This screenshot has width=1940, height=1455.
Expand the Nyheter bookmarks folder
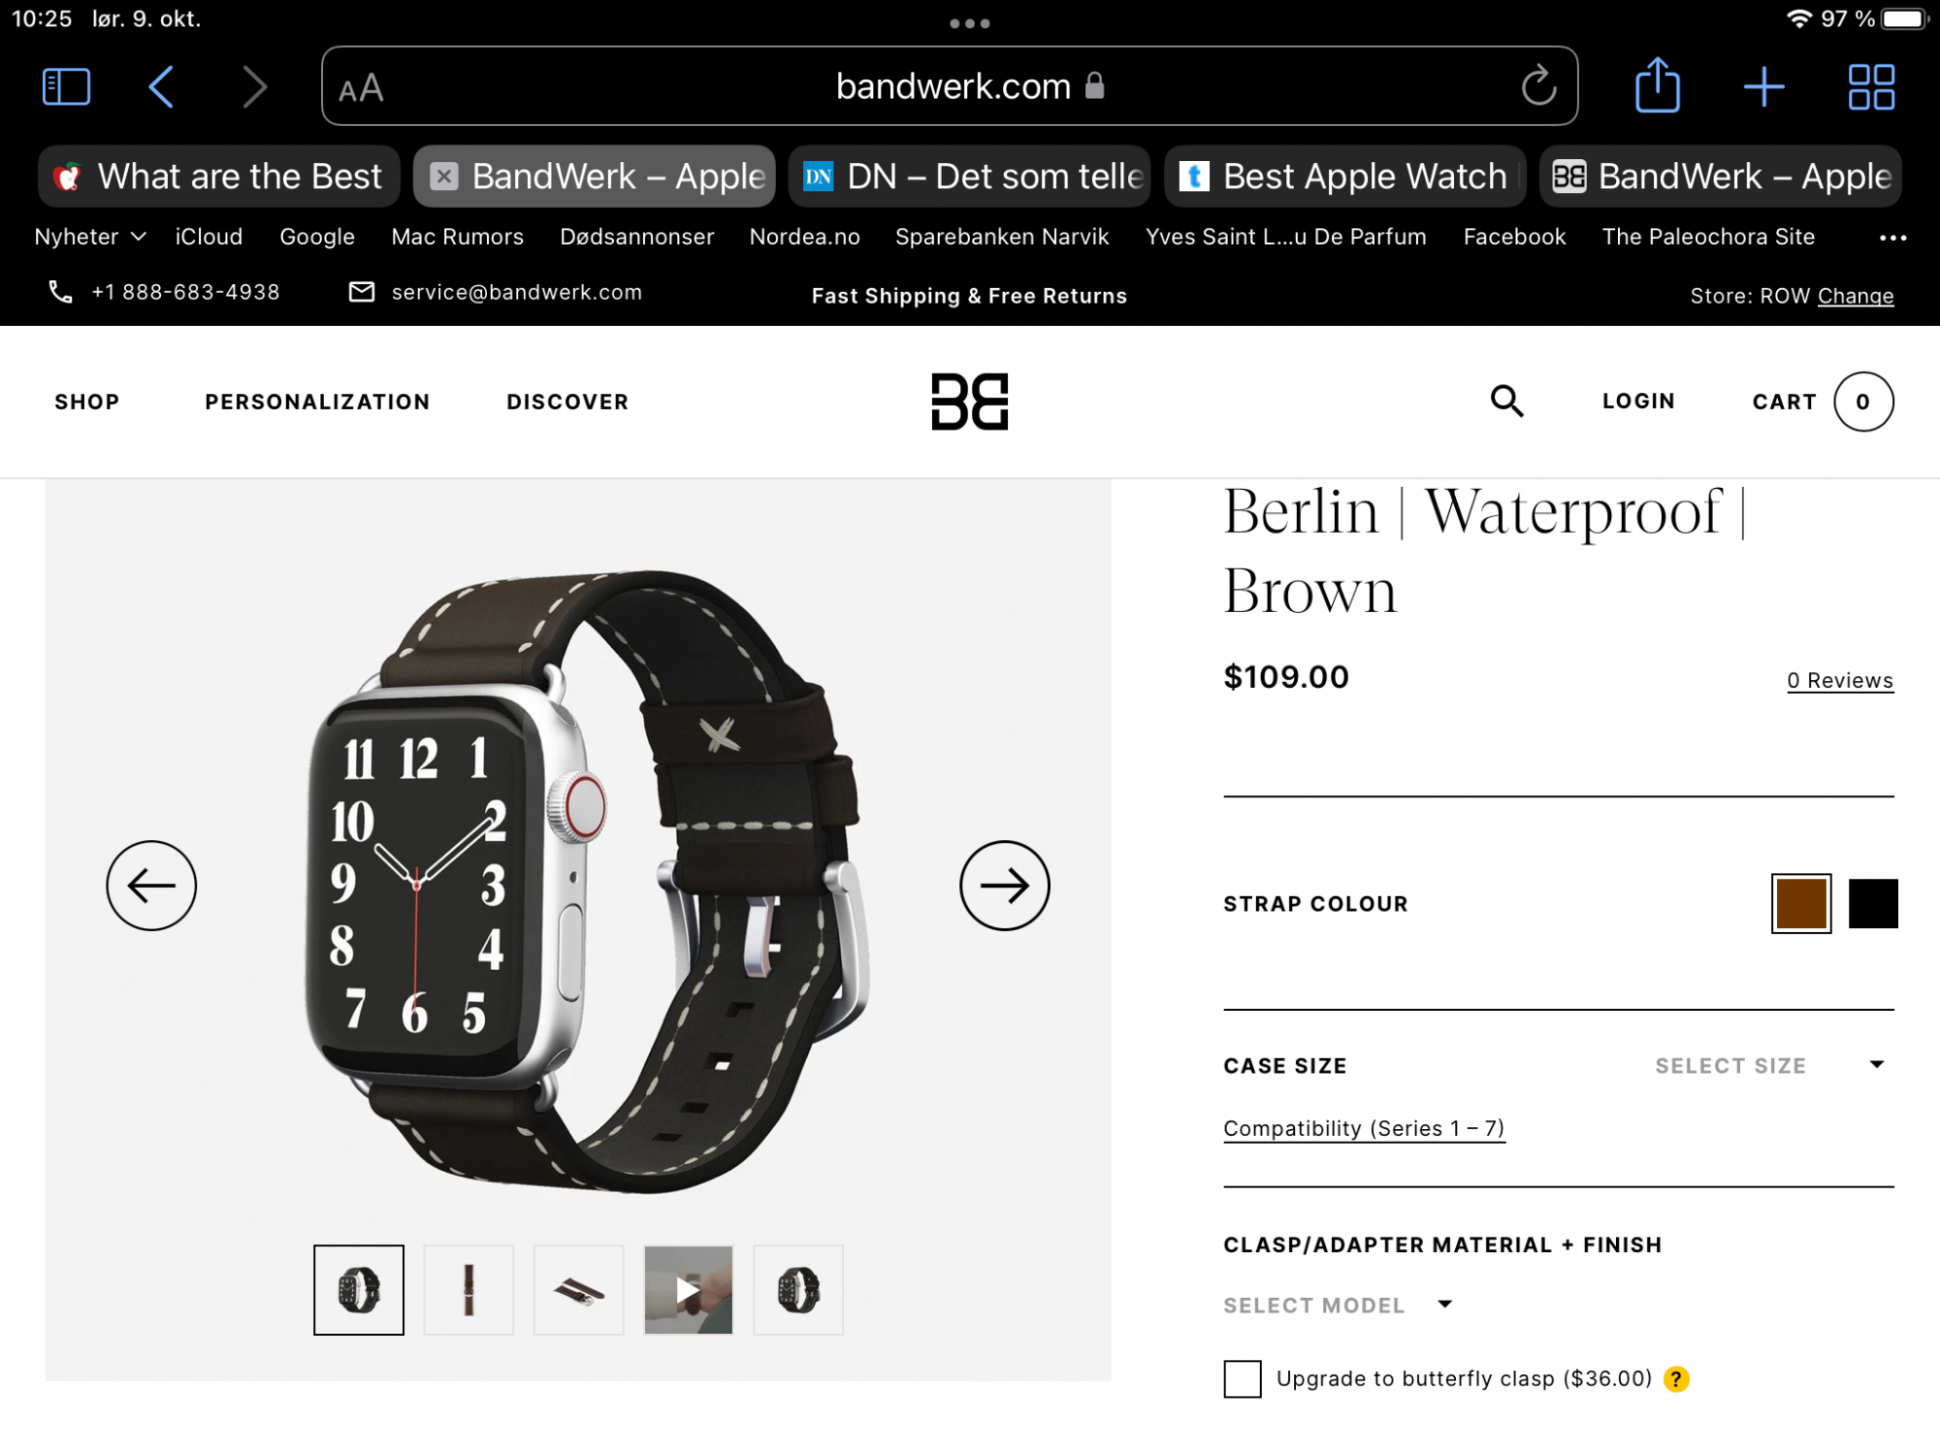[x=90, y=237]
